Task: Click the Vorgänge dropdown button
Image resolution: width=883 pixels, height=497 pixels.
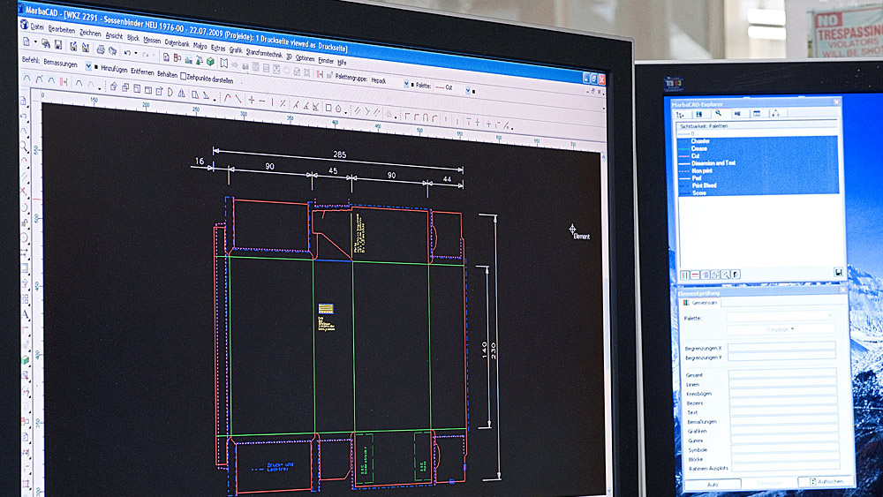Action: click(781, 329)
